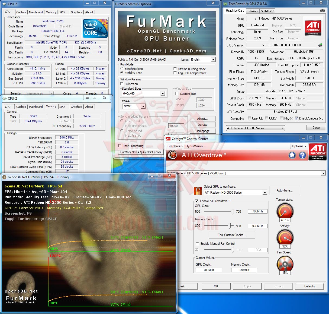
Task: Open the About tab in second CPU-Z window
Action: coord(89,107)
